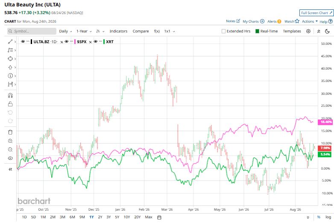
Task: Select the text annotation drawing tool
Action: coord(10,50)
